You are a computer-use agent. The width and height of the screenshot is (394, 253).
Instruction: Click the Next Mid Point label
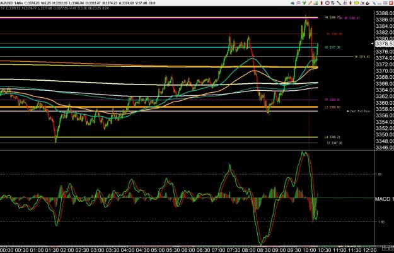coord(358,111)
